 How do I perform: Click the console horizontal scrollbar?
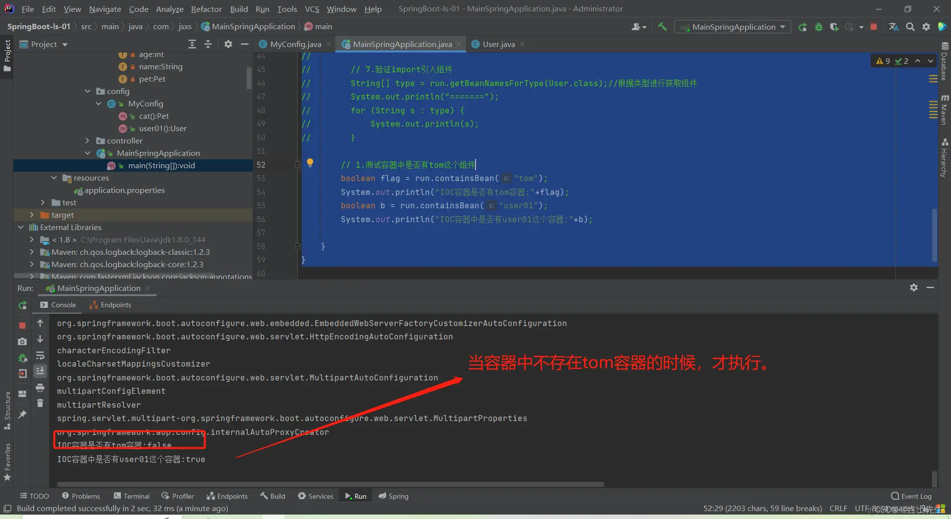[330, 484]
